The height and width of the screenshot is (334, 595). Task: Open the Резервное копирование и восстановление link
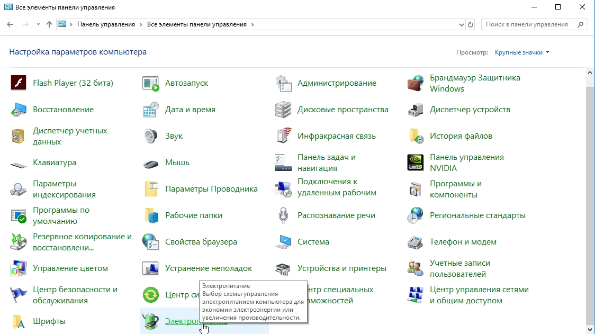tap(83, 242)
